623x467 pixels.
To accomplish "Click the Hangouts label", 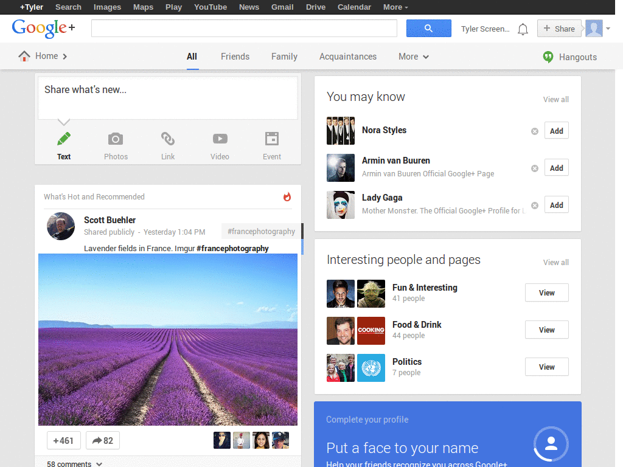I will pyautogui.click(x=578, y=57).
